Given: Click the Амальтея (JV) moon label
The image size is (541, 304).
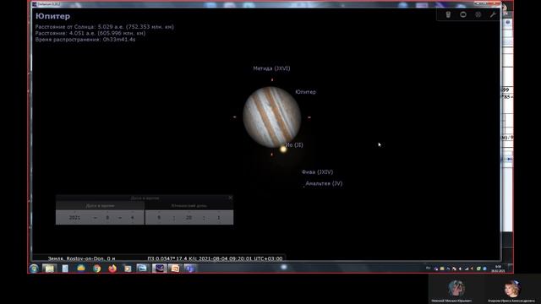Looking at the screenshot, I should point(324,183).
